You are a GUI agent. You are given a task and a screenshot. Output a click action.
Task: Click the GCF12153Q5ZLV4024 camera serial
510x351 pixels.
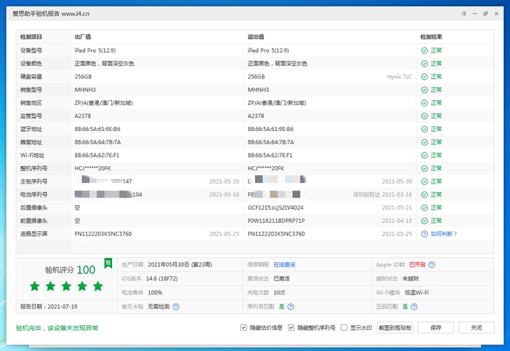click(x=275, y=207)
